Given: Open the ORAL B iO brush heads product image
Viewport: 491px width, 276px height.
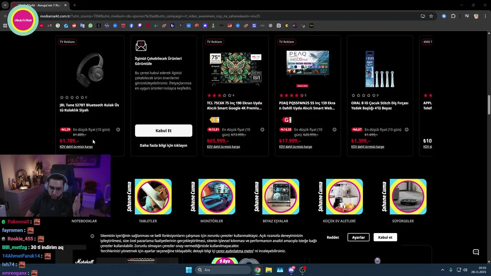Looking at the screenshot, I should coord(380,69).
